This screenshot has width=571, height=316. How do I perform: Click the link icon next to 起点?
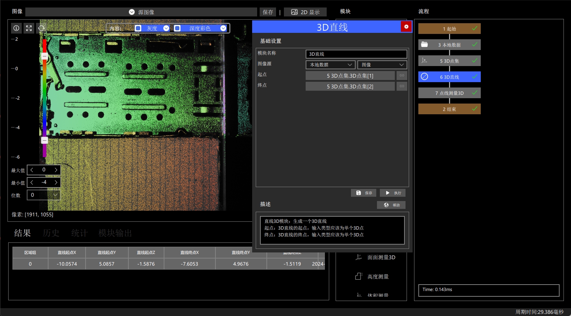point(402,75)
